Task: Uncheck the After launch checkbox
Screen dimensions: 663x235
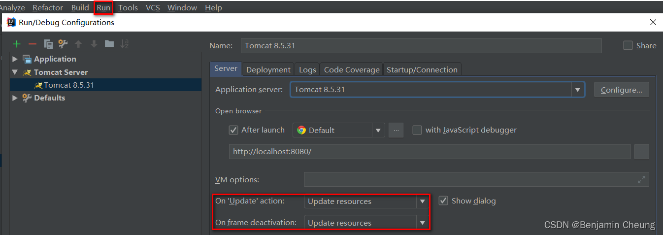Action: click(x=233, y=130)
